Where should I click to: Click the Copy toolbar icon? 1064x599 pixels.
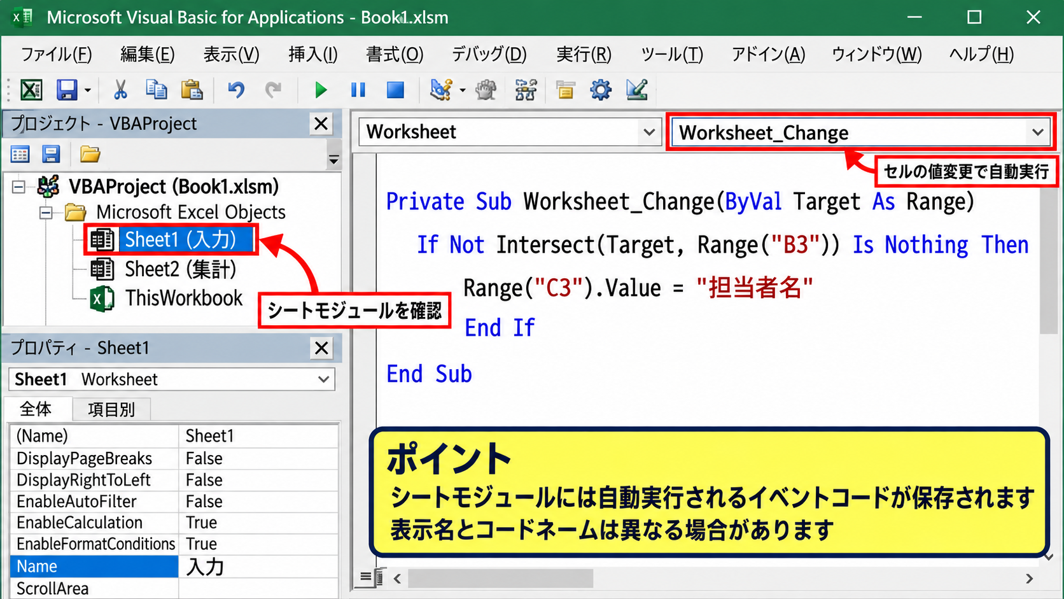click(x=156, y=90)
